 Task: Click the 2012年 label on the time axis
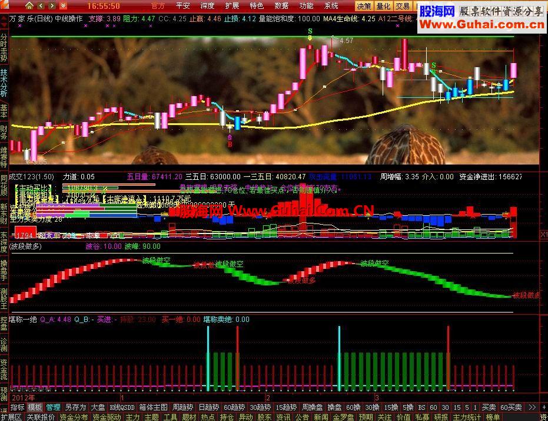[23, 398]
